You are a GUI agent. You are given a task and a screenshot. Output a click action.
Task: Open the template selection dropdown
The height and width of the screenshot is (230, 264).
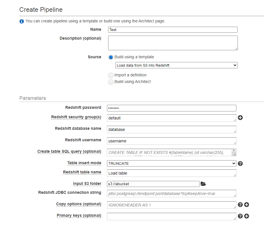(x=176, y=65)
